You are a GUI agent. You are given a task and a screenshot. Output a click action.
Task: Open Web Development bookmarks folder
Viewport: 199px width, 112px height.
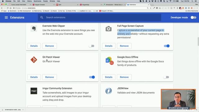point(24,11)
